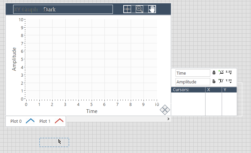Click the Cursors column header
The image size is (251, 153).
point(188,90)
